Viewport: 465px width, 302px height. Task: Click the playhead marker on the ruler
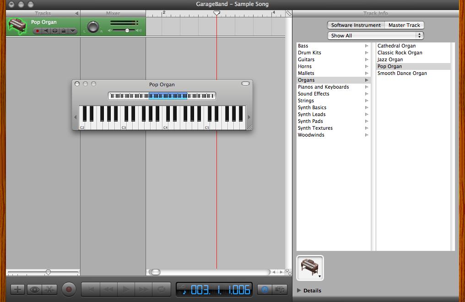pos(217,13)
